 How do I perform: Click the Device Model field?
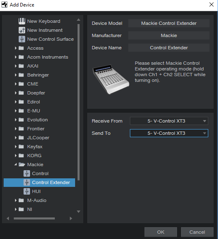pos(169,23)
